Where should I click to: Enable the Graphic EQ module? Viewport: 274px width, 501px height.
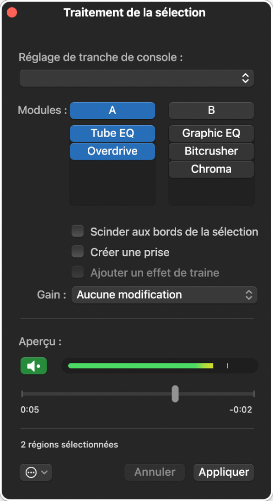211,133
